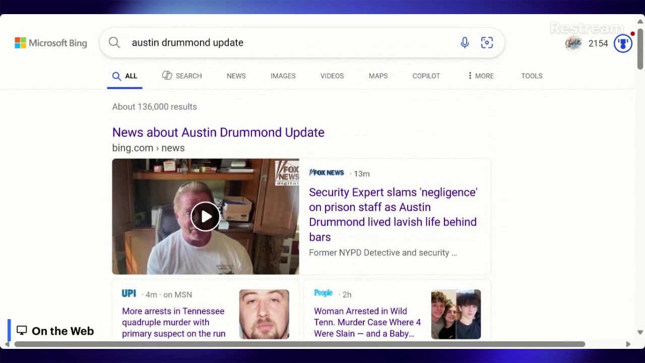Click the search magnifier icon in search box

pos(114,43)
